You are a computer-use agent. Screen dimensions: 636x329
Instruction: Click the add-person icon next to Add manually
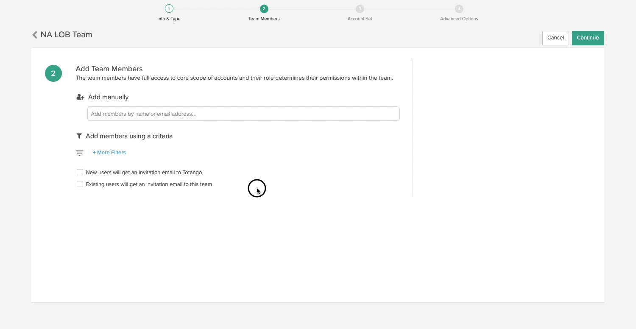click(80, 97)
